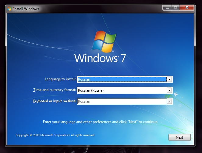Click the disabled maximize button
This screenshot has height=153, width=202.
(175, 8)
